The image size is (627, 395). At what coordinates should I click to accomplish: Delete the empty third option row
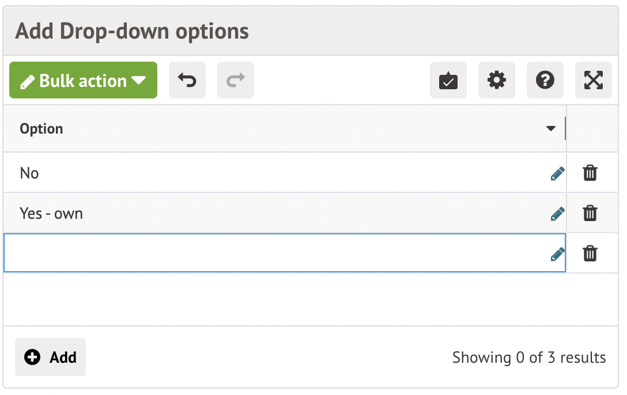pos(590,253)
